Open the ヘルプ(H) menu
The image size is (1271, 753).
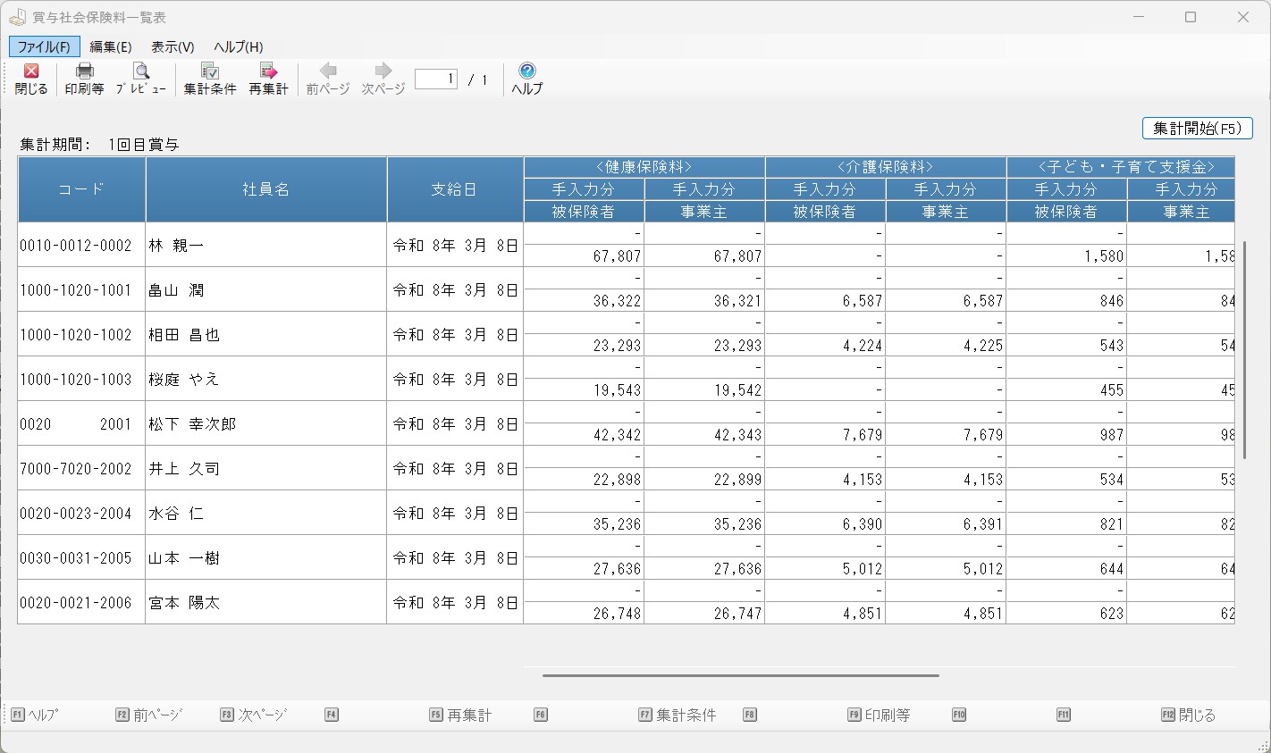click(x=239, y=47)
